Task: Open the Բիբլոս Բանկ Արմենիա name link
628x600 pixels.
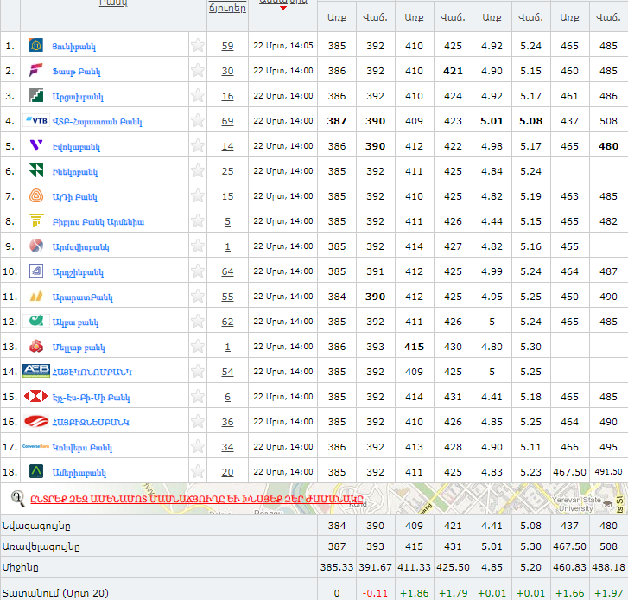Action: click(x=98, y=222)
